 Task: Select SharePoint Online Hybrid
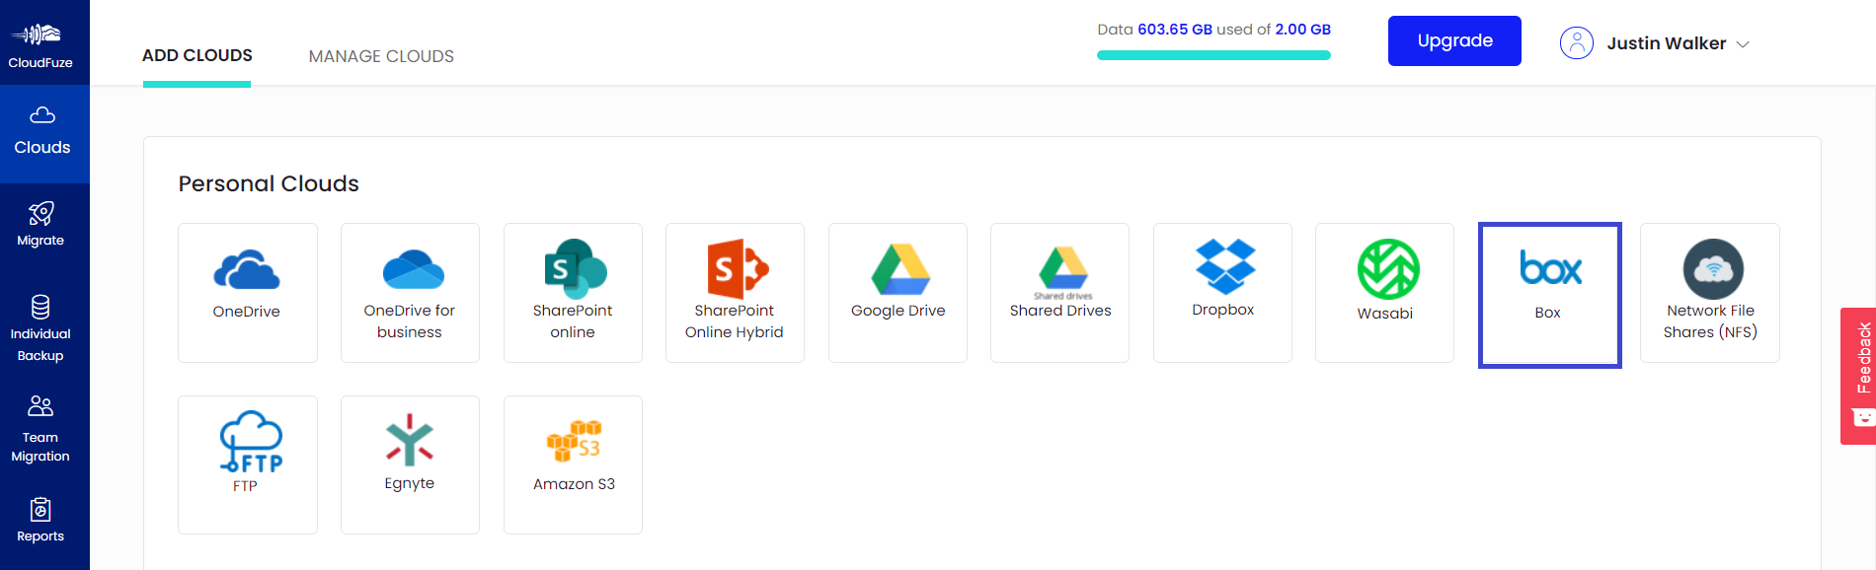(x=735, y=293)
